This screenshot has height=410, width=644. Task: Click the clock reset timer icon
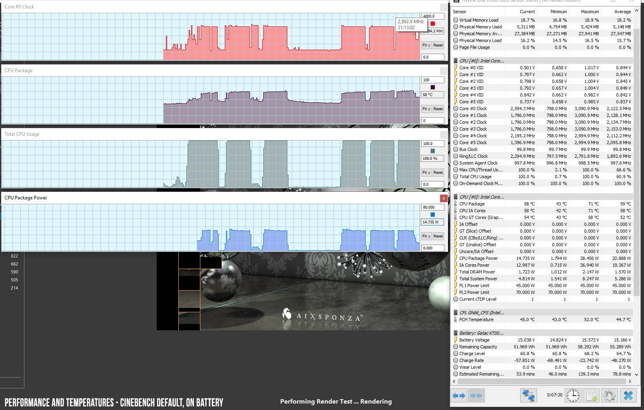[x=573, y=396]
